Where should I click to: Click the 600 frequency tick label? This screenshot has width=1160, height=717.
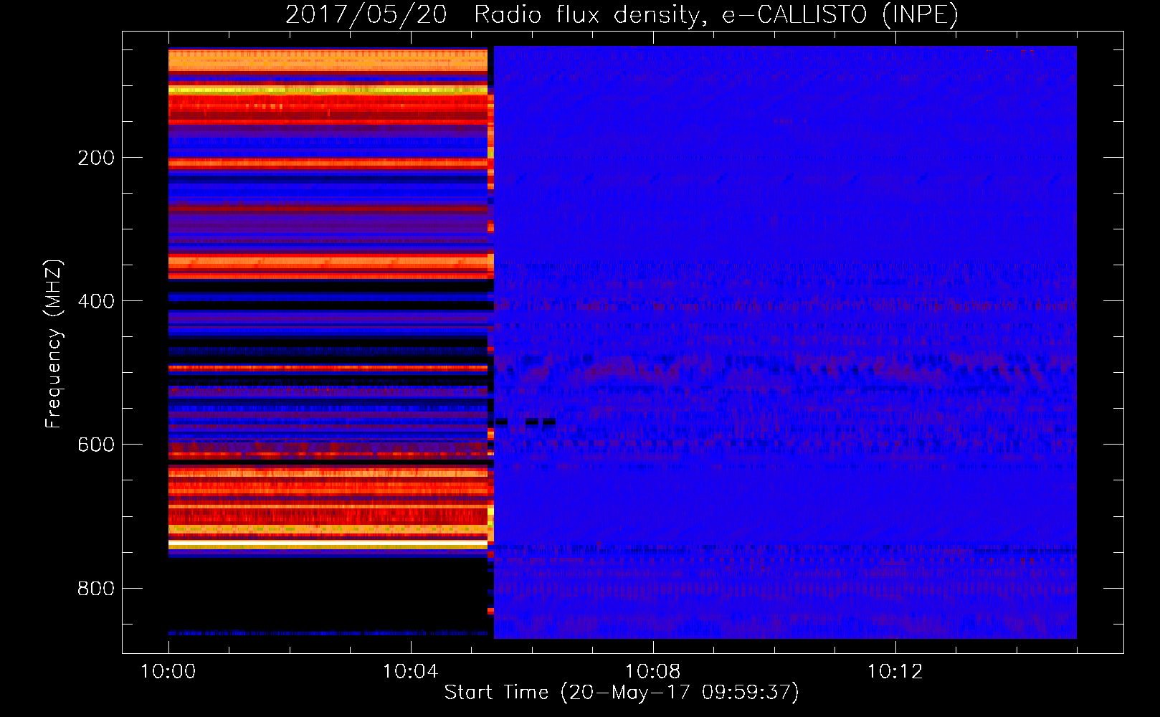click(96, 445)
